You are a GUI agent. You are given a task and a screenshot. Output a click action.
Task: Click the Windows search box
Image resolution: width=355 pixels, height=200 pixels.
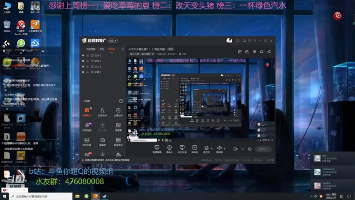[41, 196]
